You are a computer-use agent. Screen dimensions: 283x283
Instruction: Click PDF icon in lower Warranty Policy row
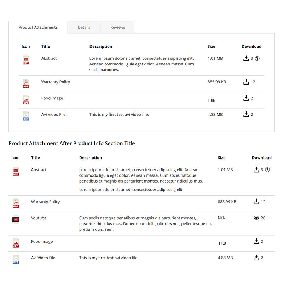click(16, 203)
